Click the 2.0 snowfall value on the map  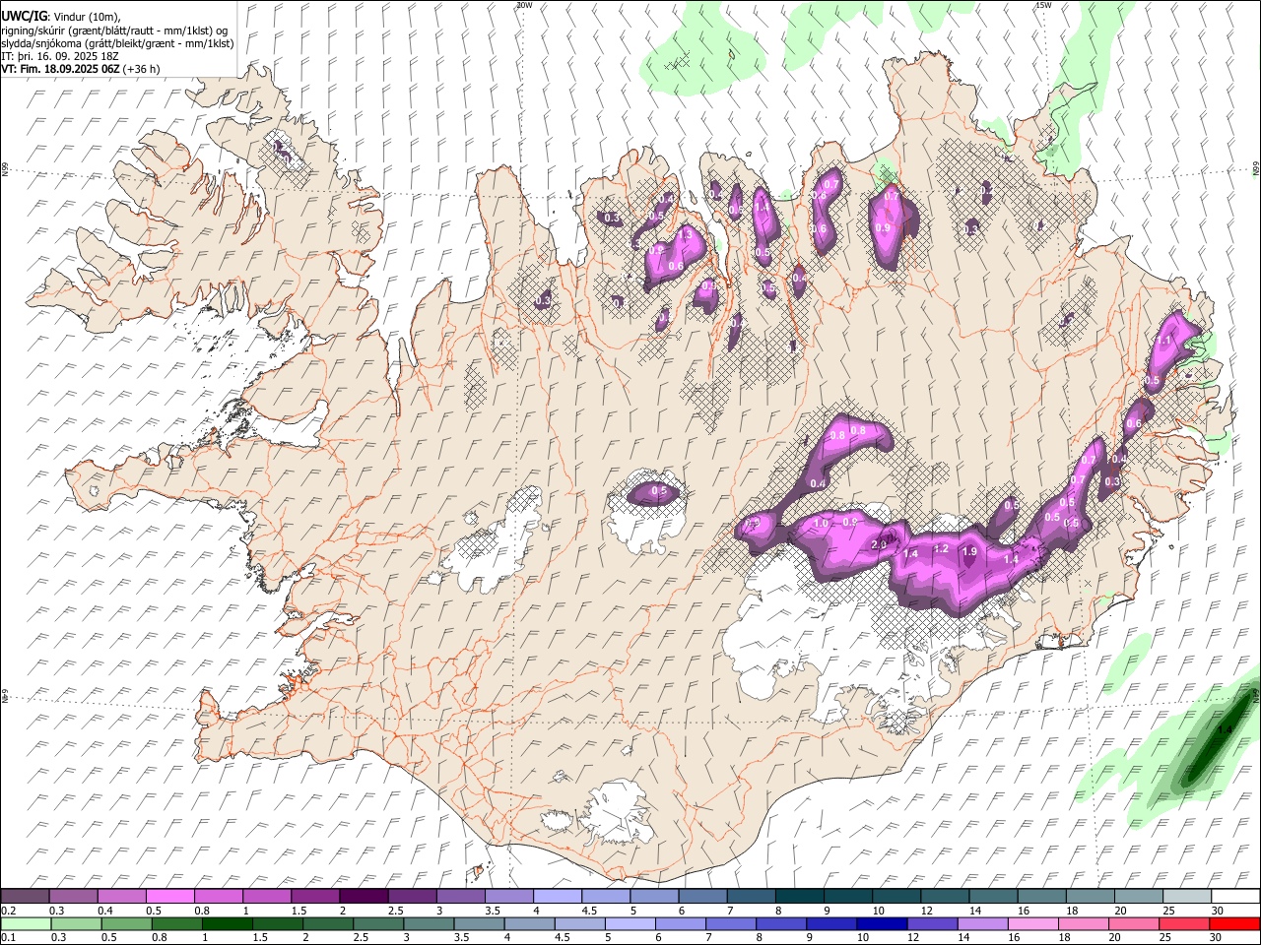(x=880, y=543)
